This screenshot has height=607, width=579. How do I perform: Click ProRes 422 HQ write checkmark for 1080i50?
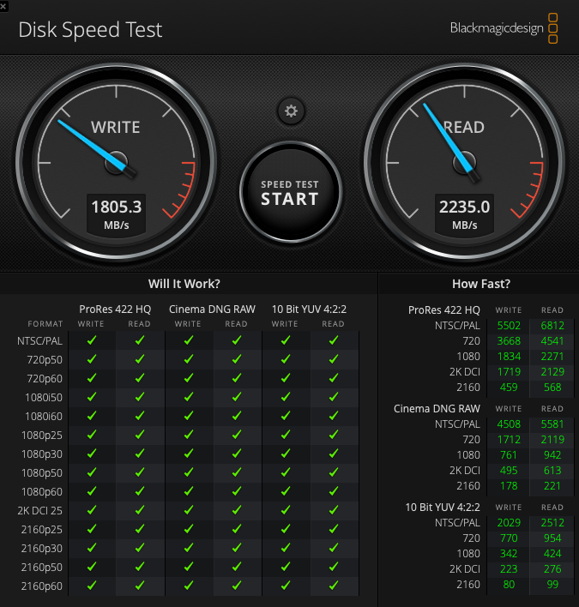(x=92, y=397)
